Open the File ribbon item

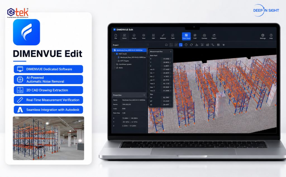point(116,36)
